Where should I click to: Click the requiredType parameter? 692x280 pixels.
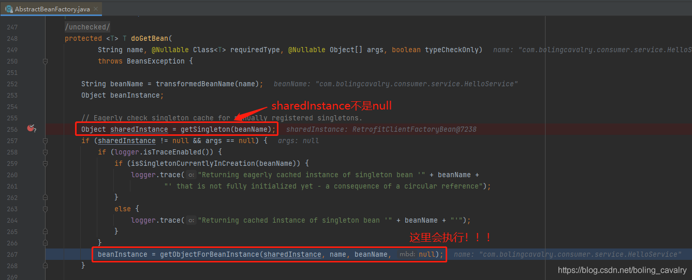[x=255, y=50]
